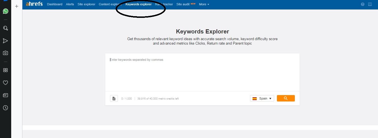
Task: Open the news panel icon in sidebar
Action: pyautogui.click(x=5, y=95)
